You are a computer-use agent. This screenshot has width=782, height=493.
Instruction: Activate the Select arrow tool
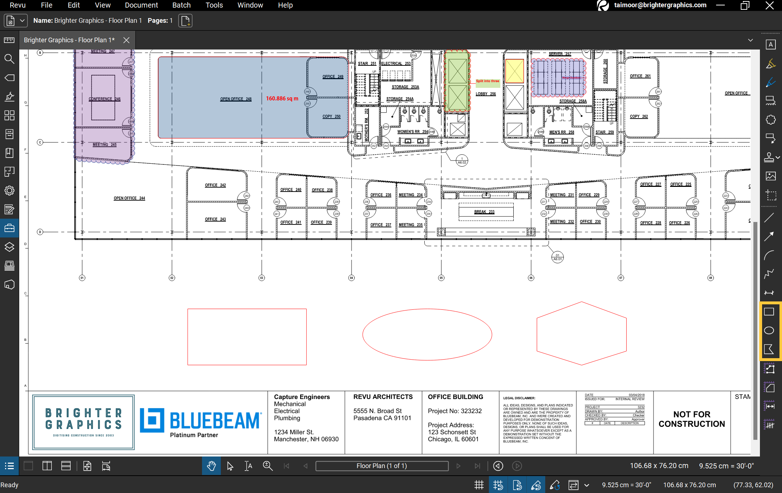[230, 466]
